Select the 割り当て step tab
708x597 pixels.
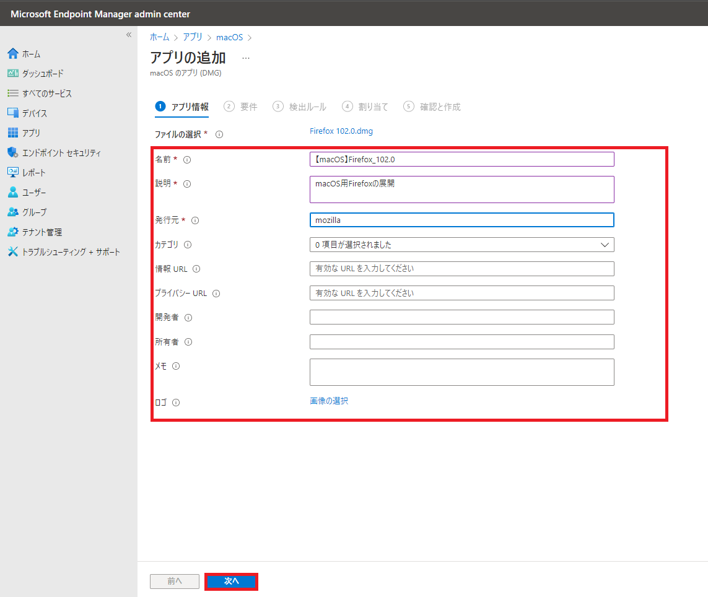[x=365, y=107]
